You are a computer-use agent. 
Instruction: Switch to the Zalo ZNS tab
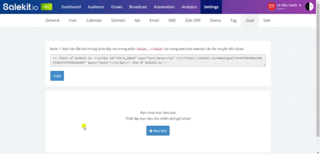click(x=193, y=20)
